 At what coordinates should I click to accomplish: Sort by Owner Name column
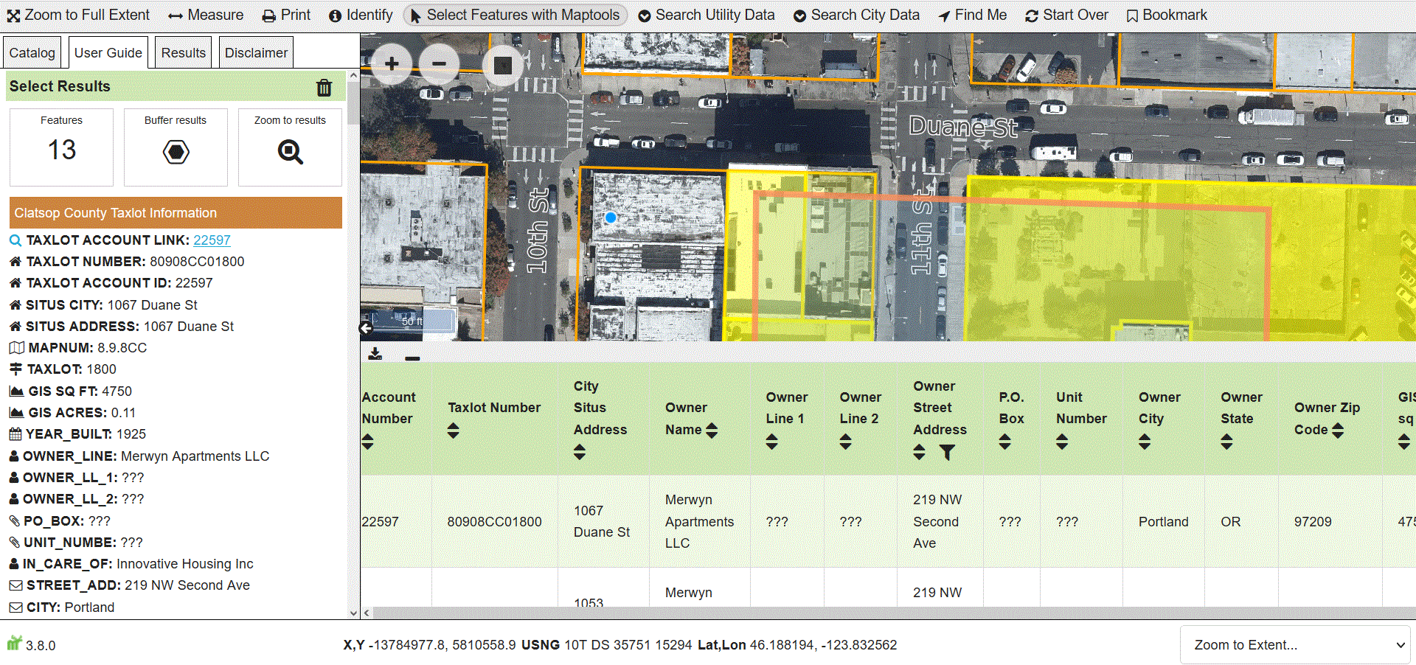tap(712, 431)
